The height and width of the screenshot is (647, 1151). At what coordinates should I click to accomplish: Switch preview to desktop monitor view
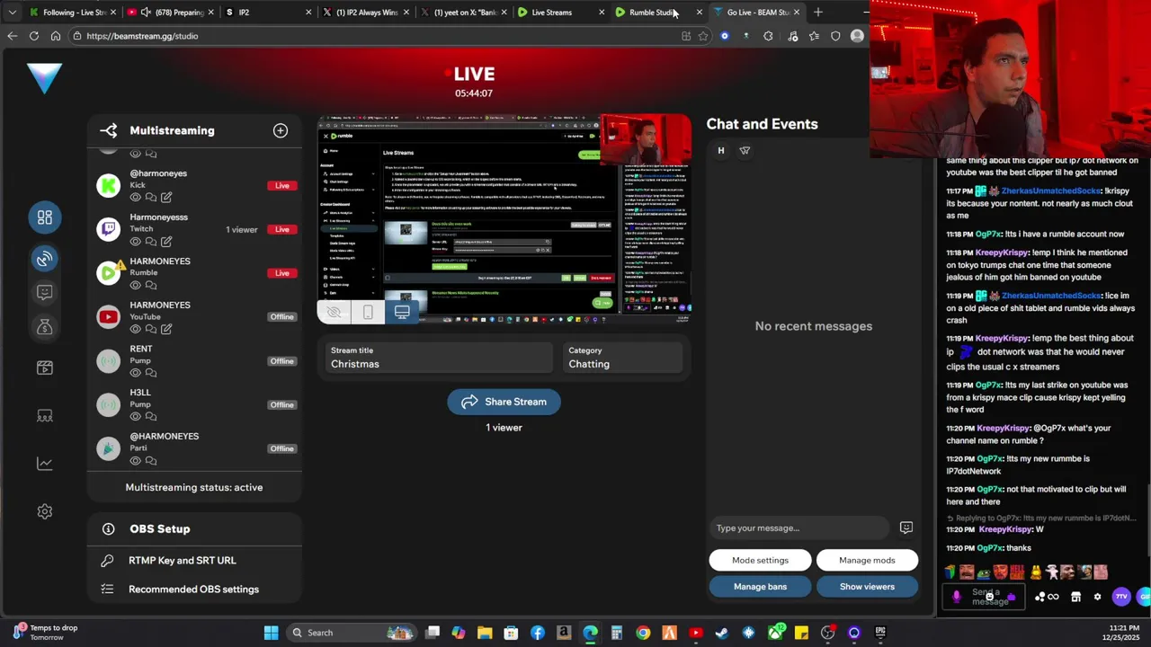pos(402,312)
